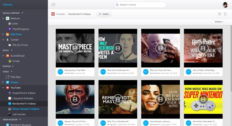
Task: Click in the Search Library field
Action: click(x=140, y=5)
